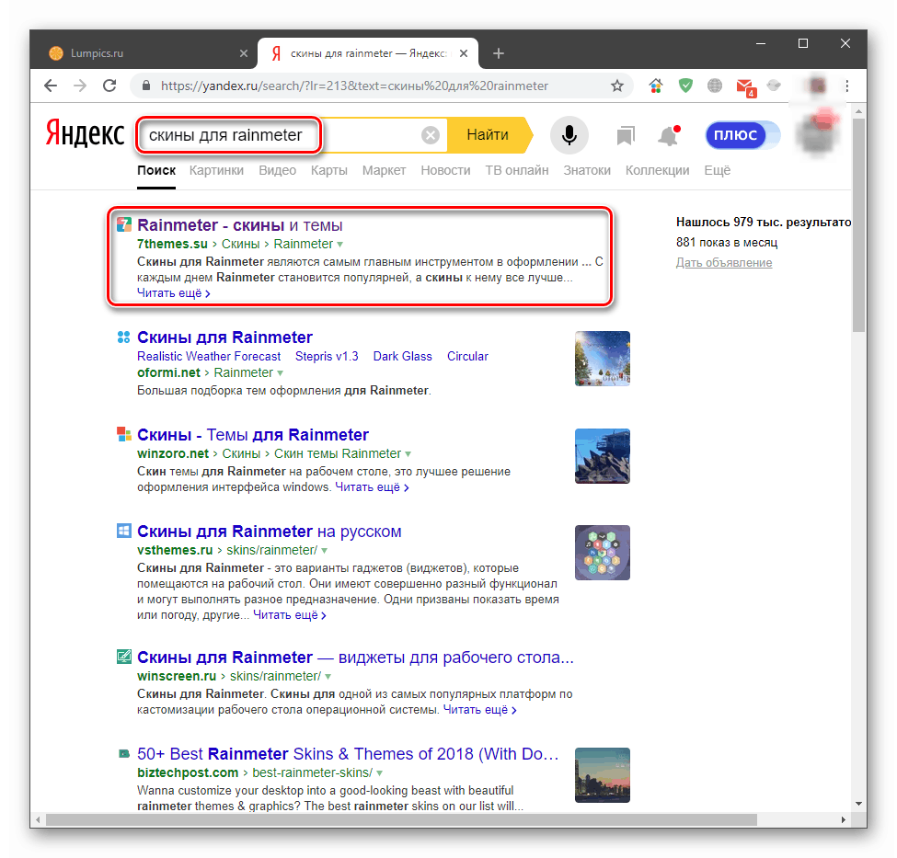
Task: Open the 50+ Best Rainmeter Skins result
Action: 348,754
